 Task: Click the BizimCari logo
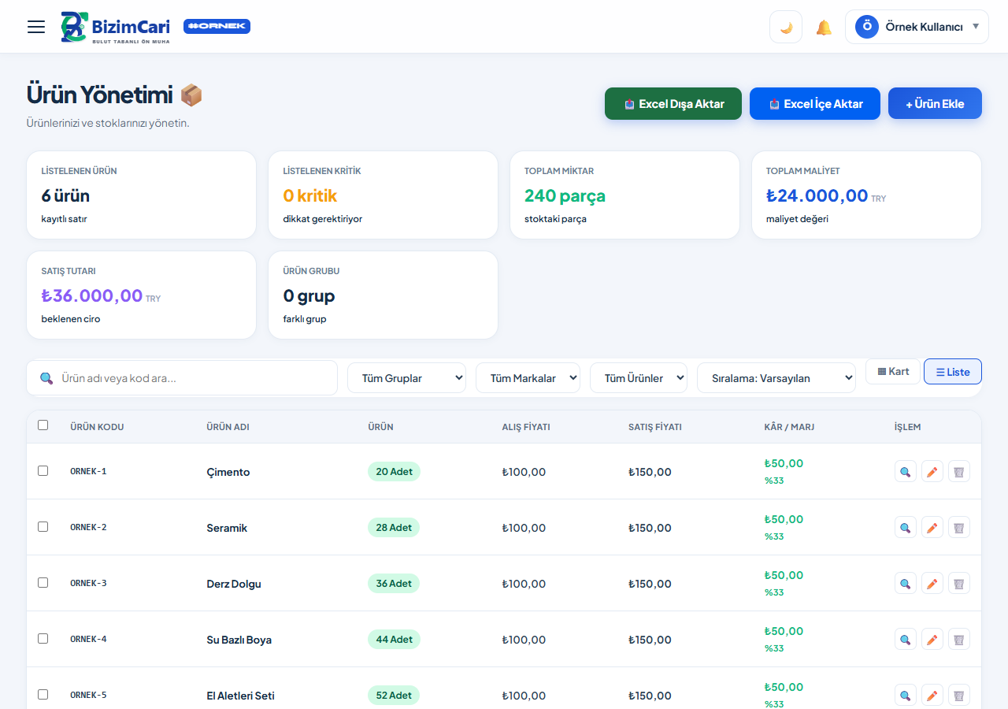pos(116,27)
